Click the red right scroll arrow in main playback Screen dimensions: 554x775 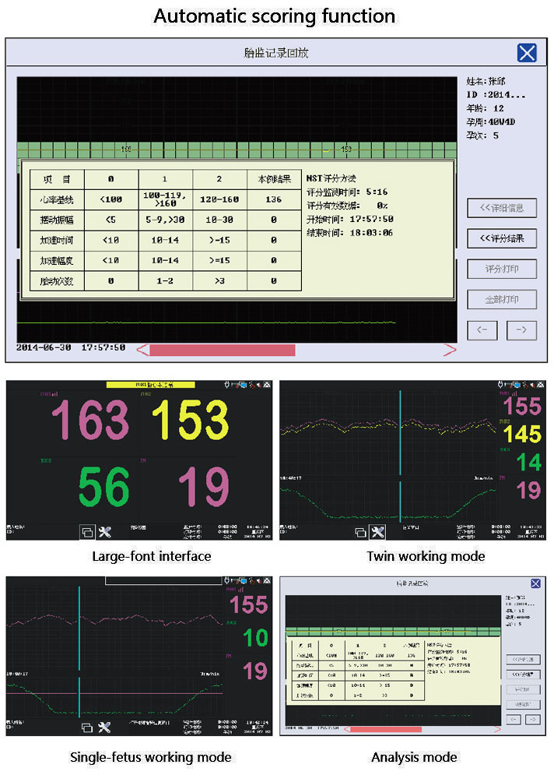coord(449,350)
